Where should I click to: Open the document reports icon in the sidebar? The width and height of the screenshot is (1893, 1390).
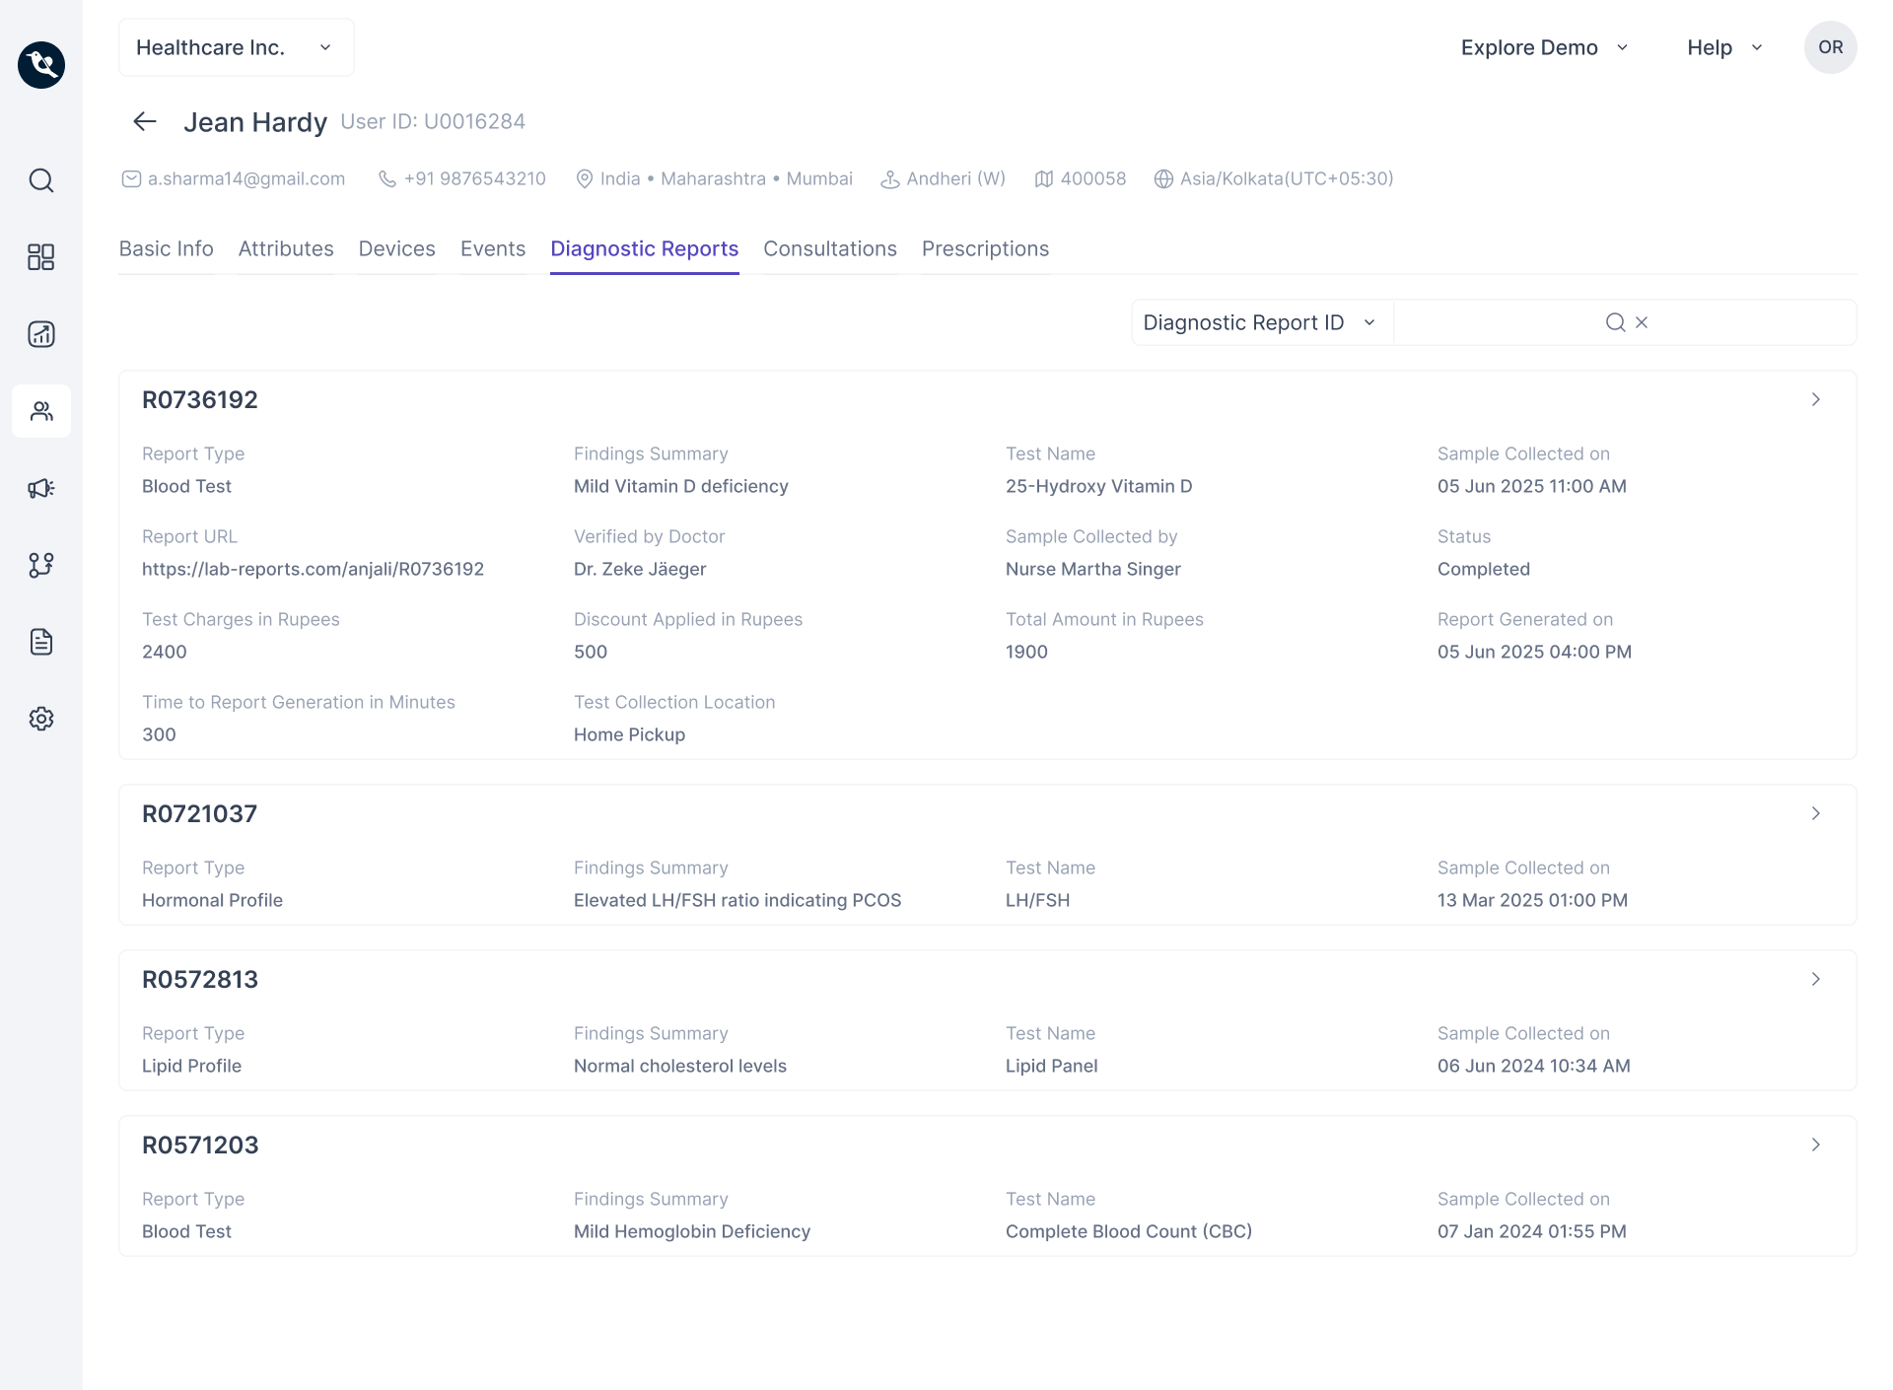click(41, 642)
